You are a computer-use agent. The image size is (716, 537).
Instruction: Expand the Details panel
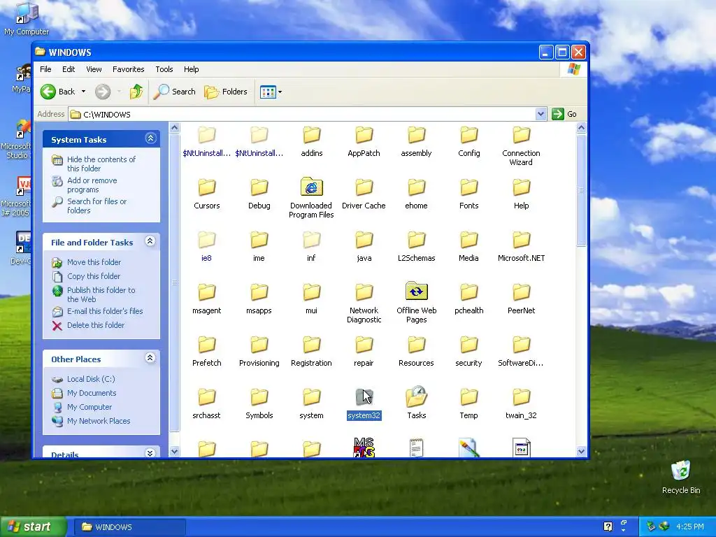[150, 453]
